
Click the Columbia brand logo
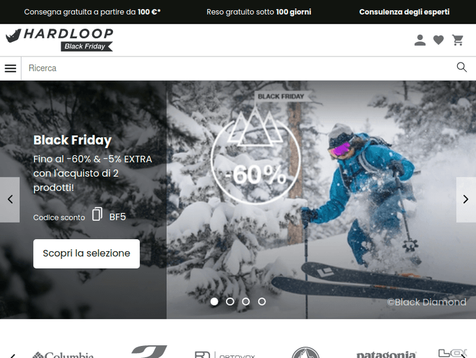pyautogui.click(x=63, y=355)
